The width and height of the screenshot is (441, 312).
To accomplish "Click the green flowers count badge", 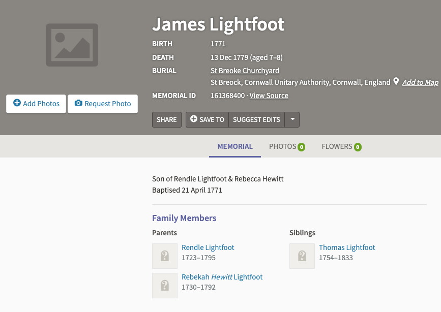I will coord(358,147).
